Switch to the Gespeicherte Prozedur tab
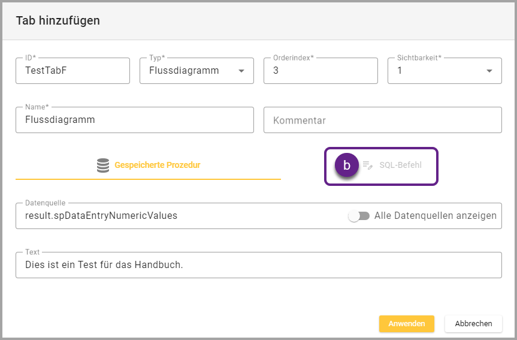This screenshot has width=517, height=340. coord(157,165)
